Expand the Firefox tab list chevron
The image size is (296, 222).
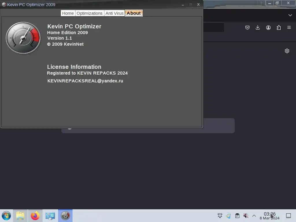point(290,15)
